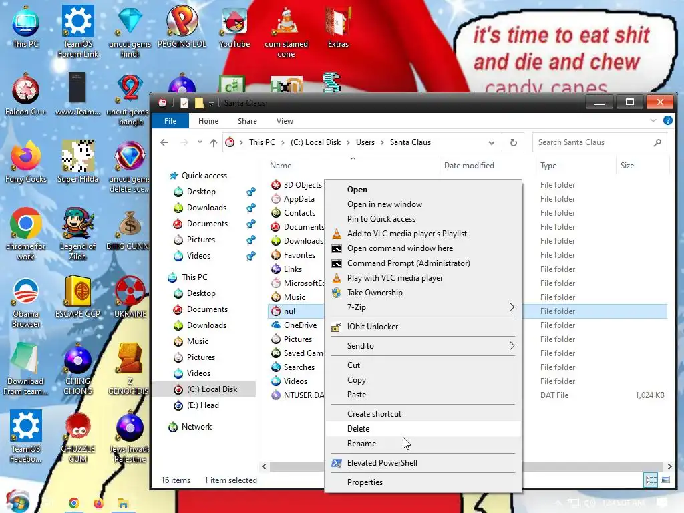
Task: Open Customize Quick Access Toolbar dropdown
Action: [x=211, y=104]
